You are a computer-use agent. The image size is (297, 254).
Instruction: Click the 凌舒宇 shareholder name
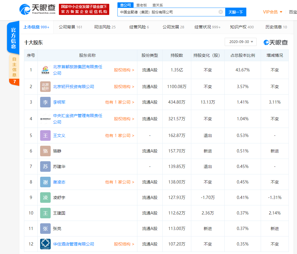click(59, 198)
